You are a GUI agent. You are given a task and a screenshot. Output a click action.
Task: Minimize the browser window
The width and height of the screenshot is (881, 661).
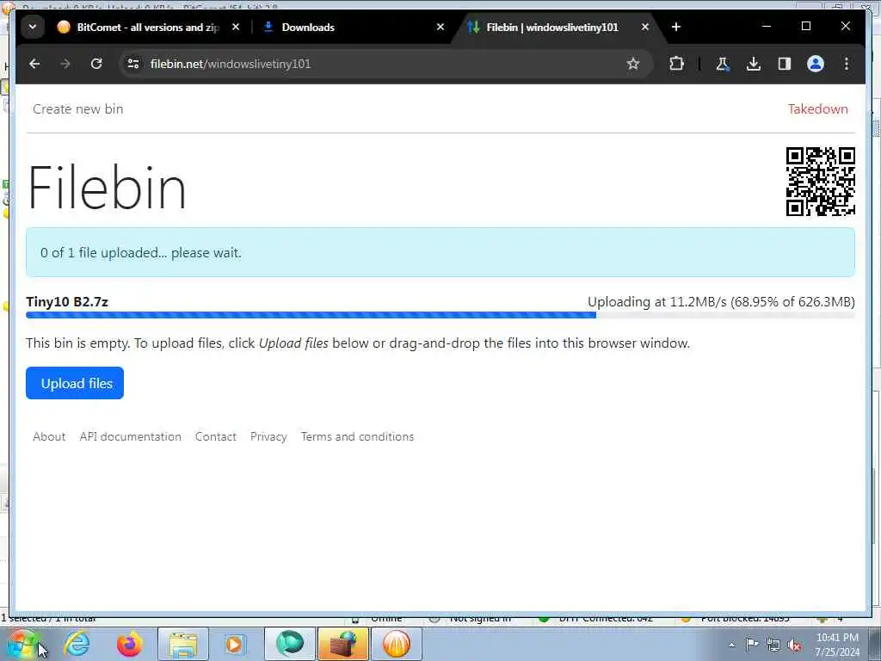[766, 27]
